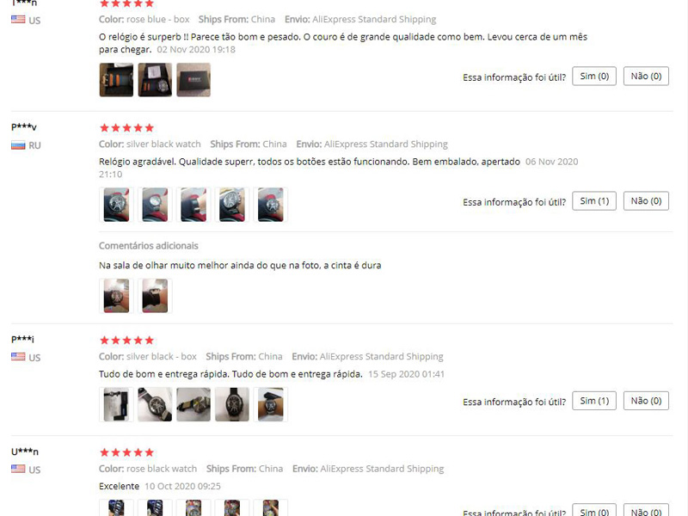Vote Não (0) on the 15 Sep 2020 review
The height and width of the screenshot is (516, 688).
click(x=646, y=401)
